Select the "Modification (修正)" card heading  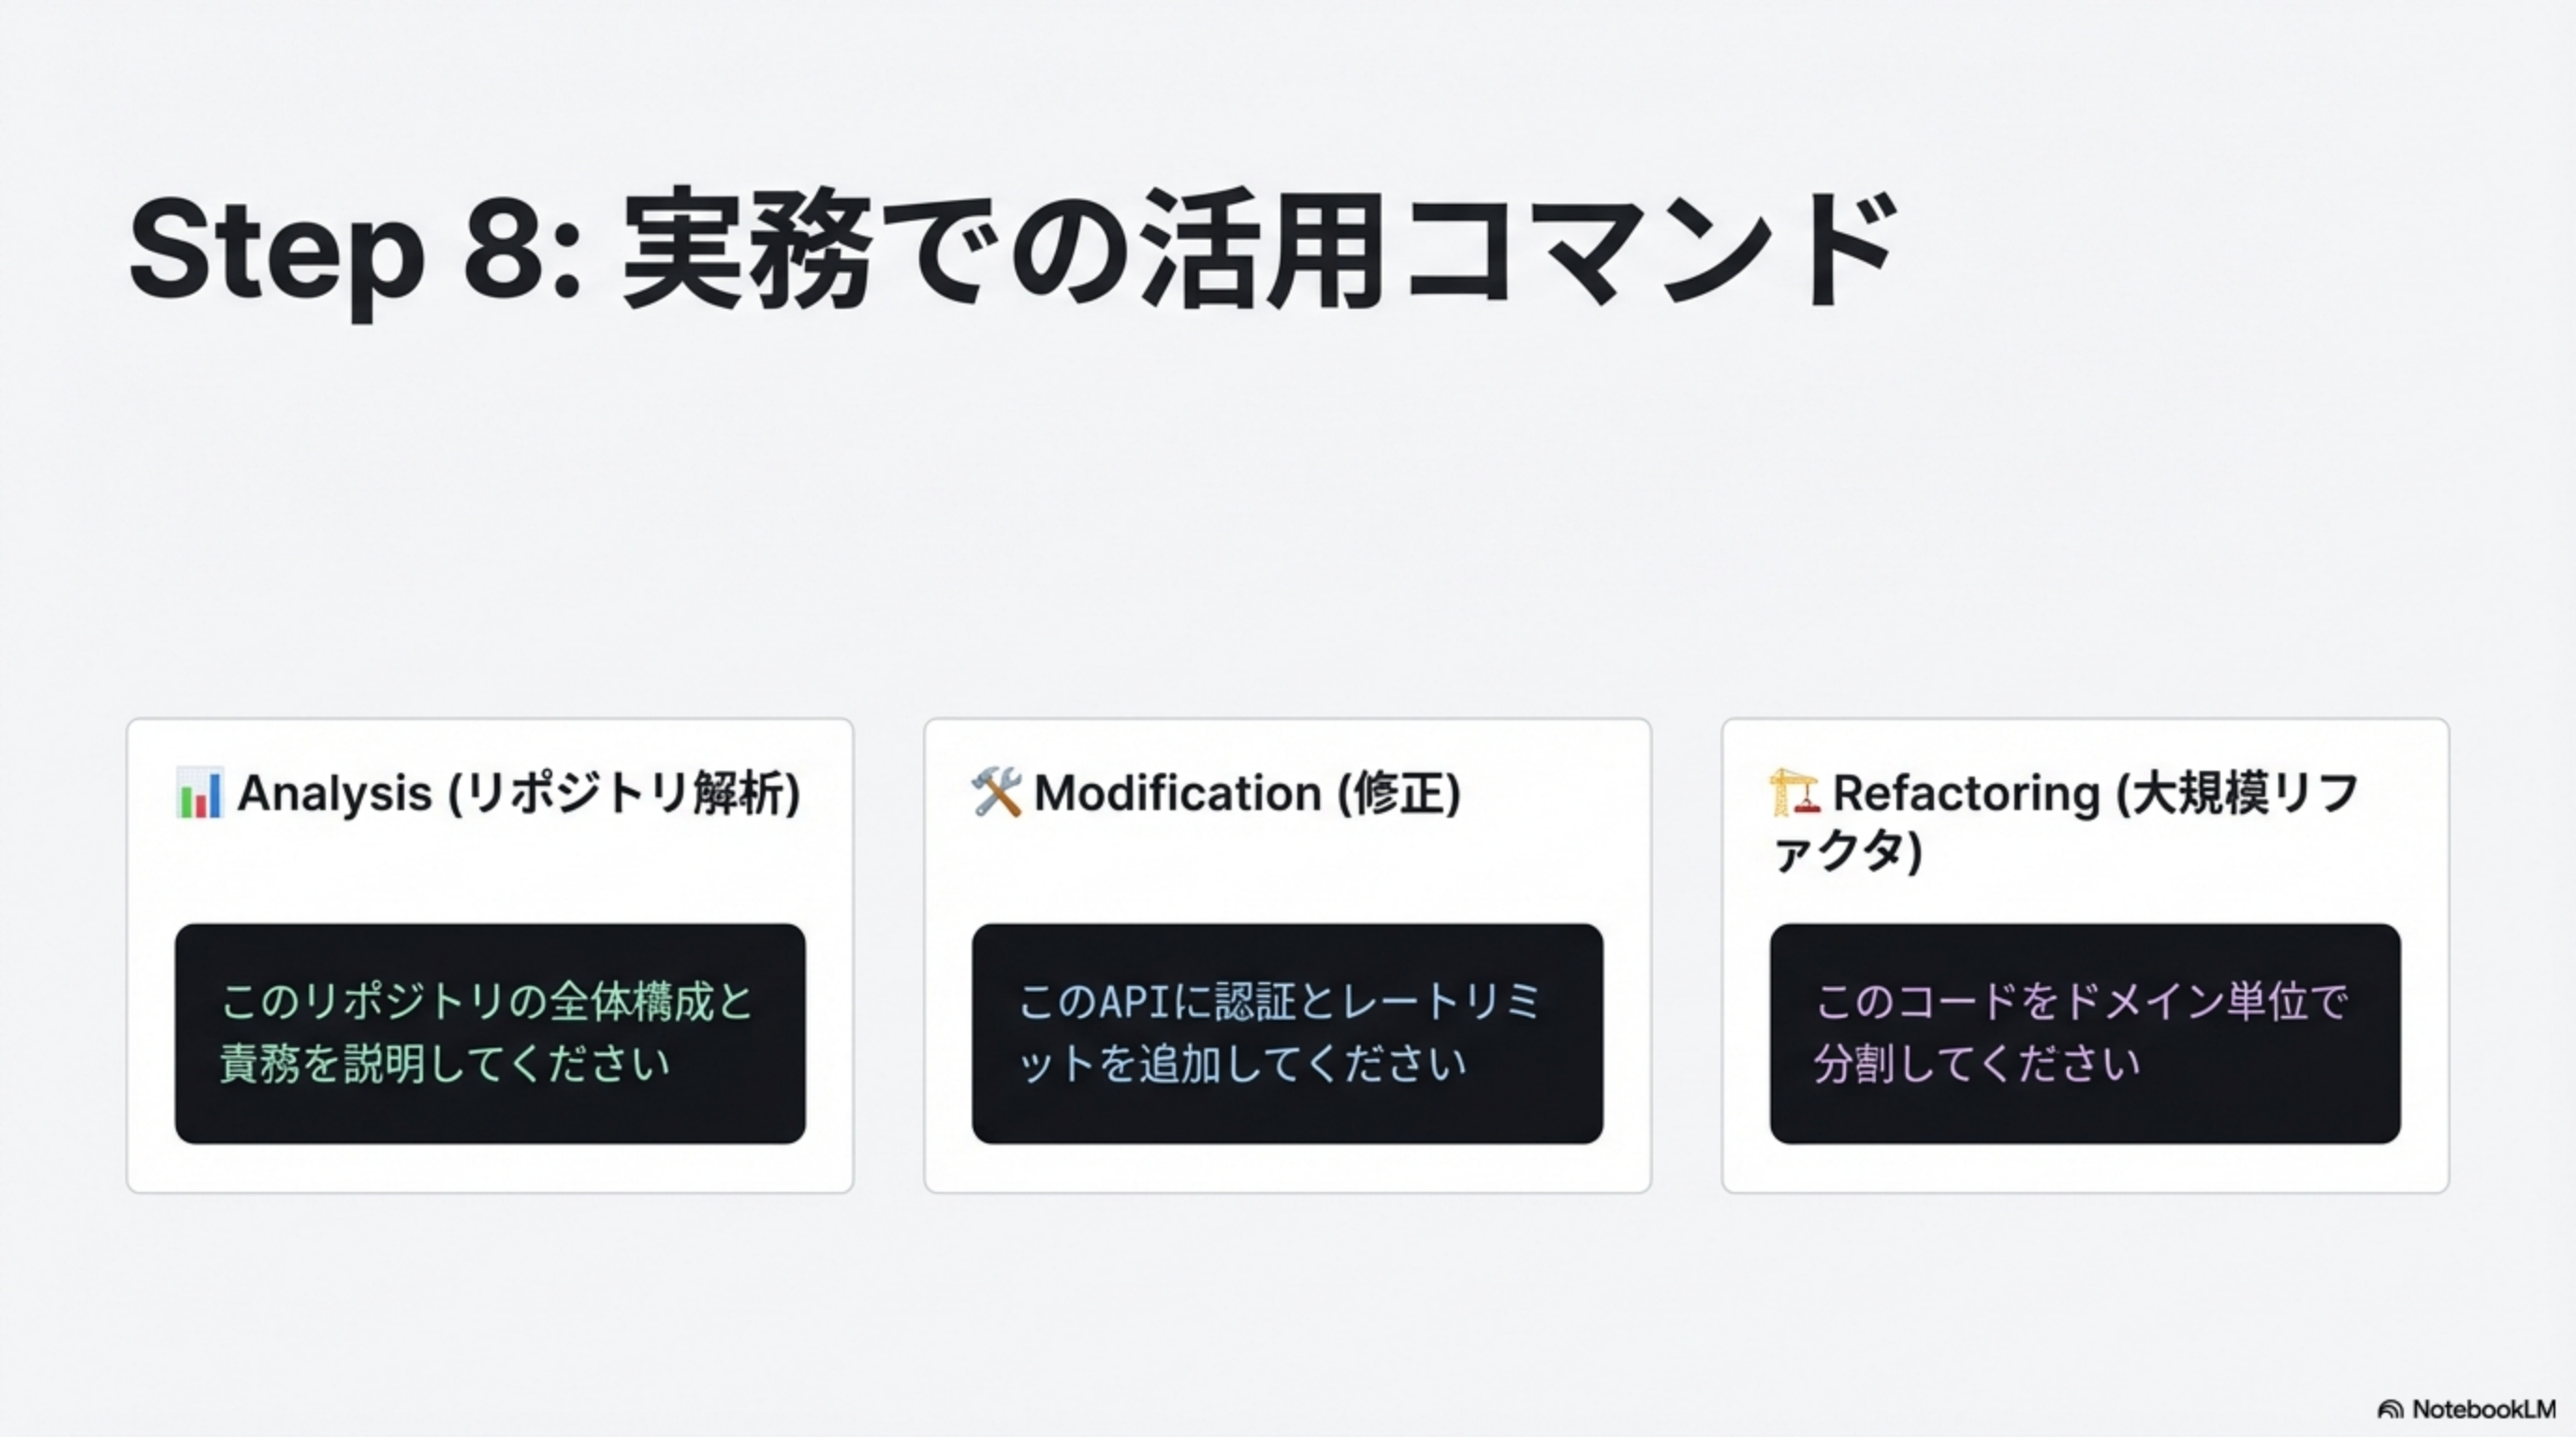pyautogui.click(x=1247, y=793)
